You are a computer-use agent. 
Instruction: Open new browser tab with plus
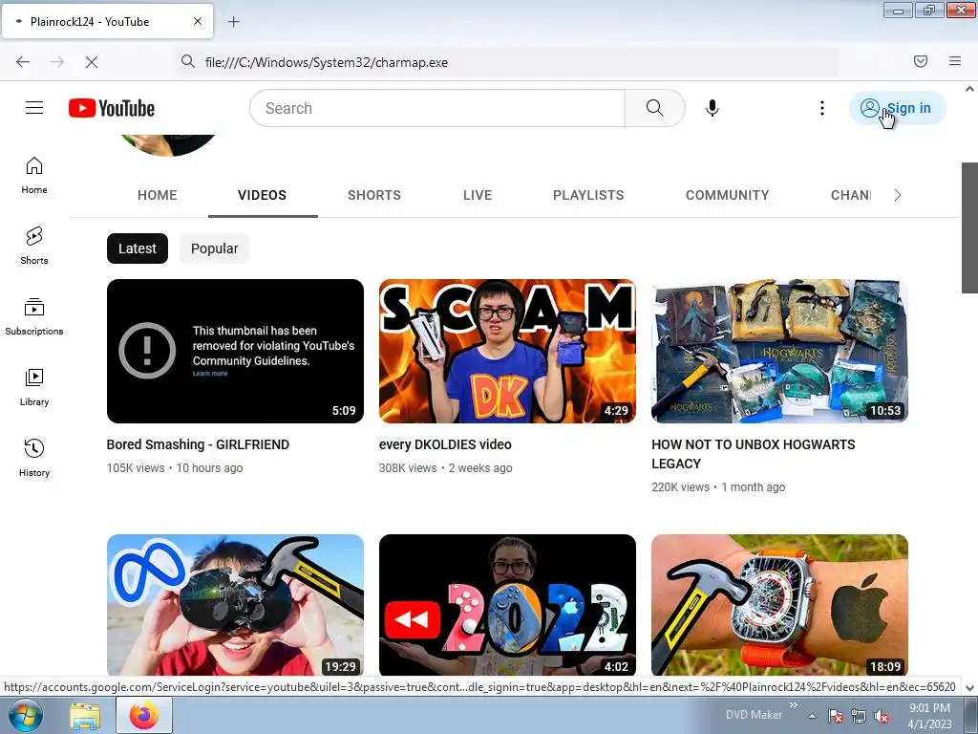(233, 22)
